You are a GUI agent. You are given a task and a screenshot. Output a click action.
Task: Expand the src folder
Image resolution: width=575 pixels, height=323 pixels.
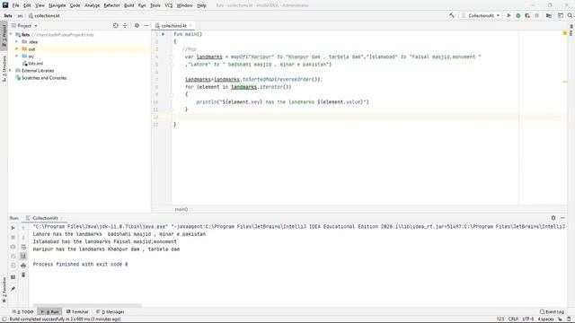point(16,56)
